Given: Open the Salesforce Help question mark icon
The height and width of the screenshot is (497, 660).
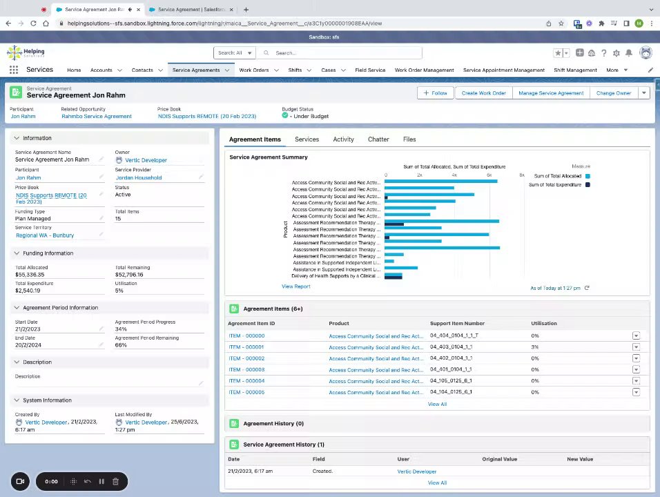Looking at the screenshot, I should 604,52.
